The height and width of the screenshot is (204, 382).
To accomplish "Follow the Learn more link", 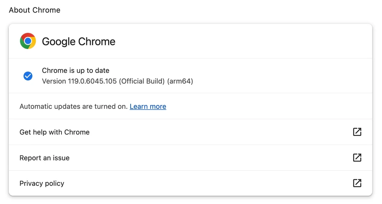I will click(x=148, y=107).
